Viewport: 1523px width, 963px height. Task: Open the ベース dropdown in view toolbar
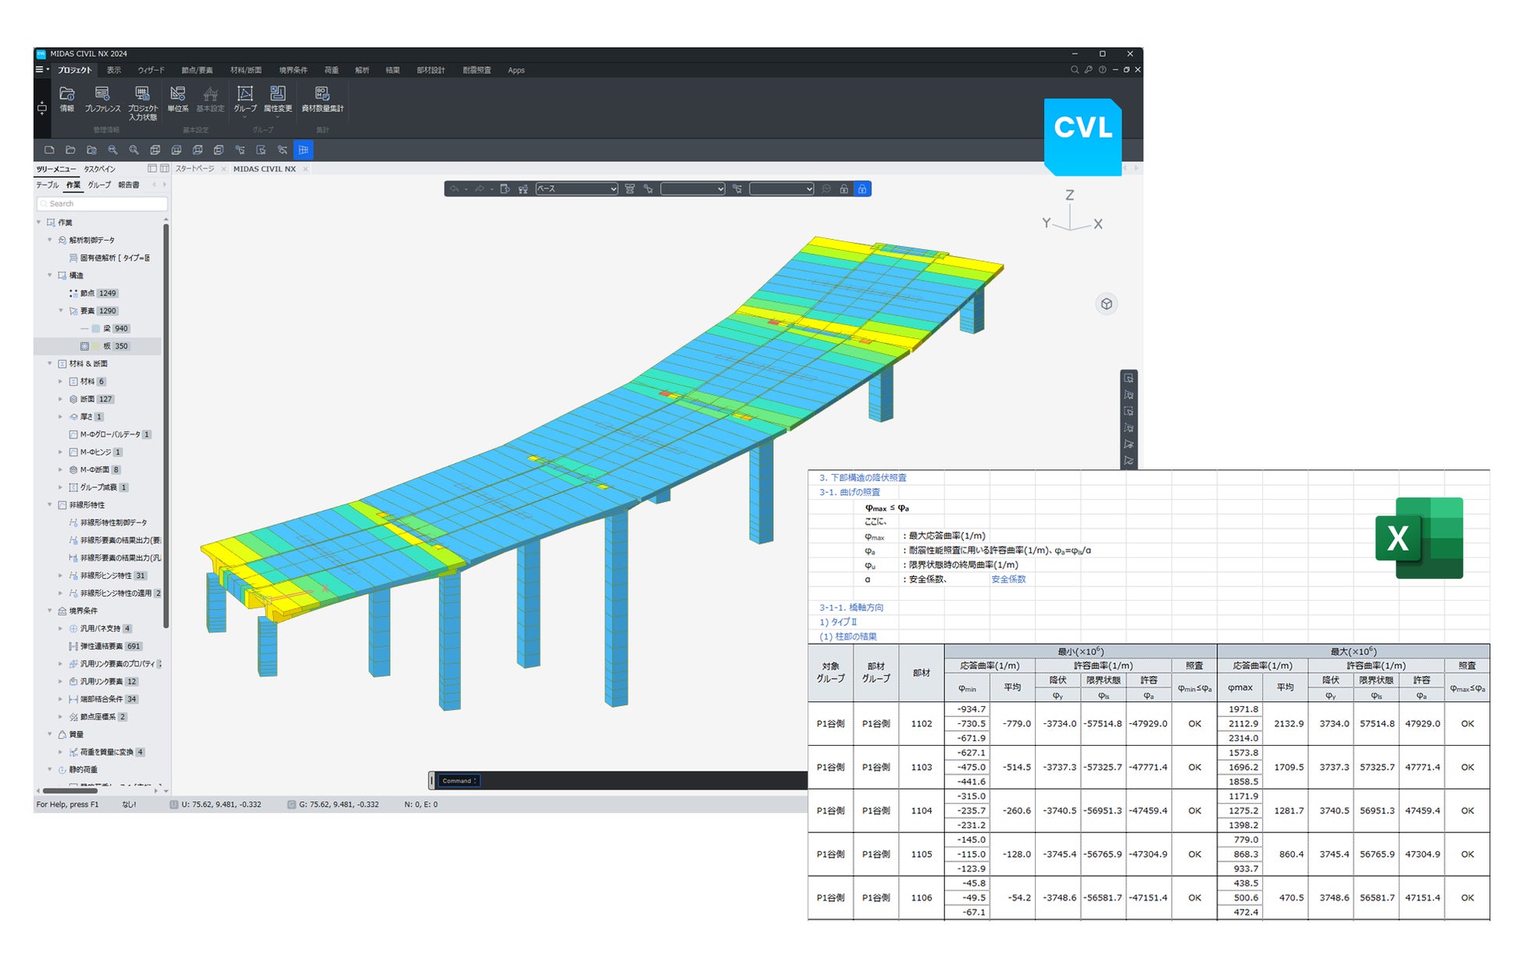point(576,189)
